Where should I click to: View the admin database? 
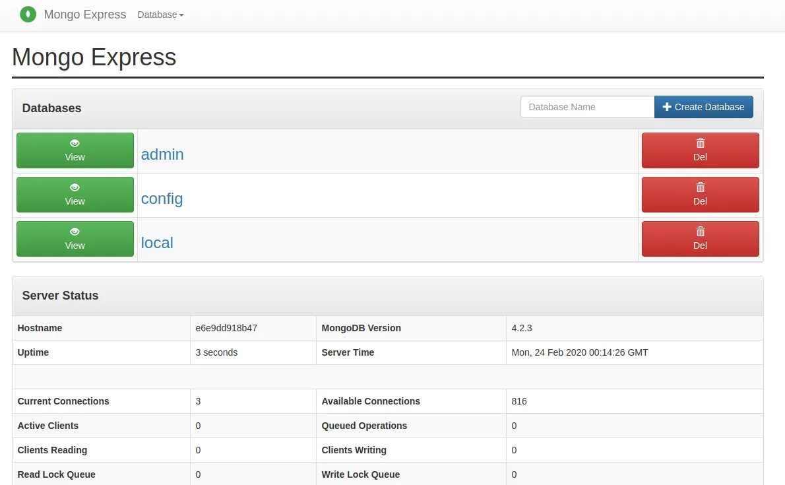[x=75, y=150]
